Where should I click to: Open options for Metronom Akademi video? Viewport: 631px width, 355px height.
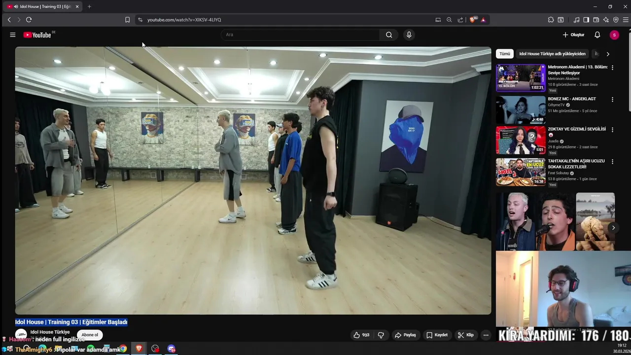613,68
